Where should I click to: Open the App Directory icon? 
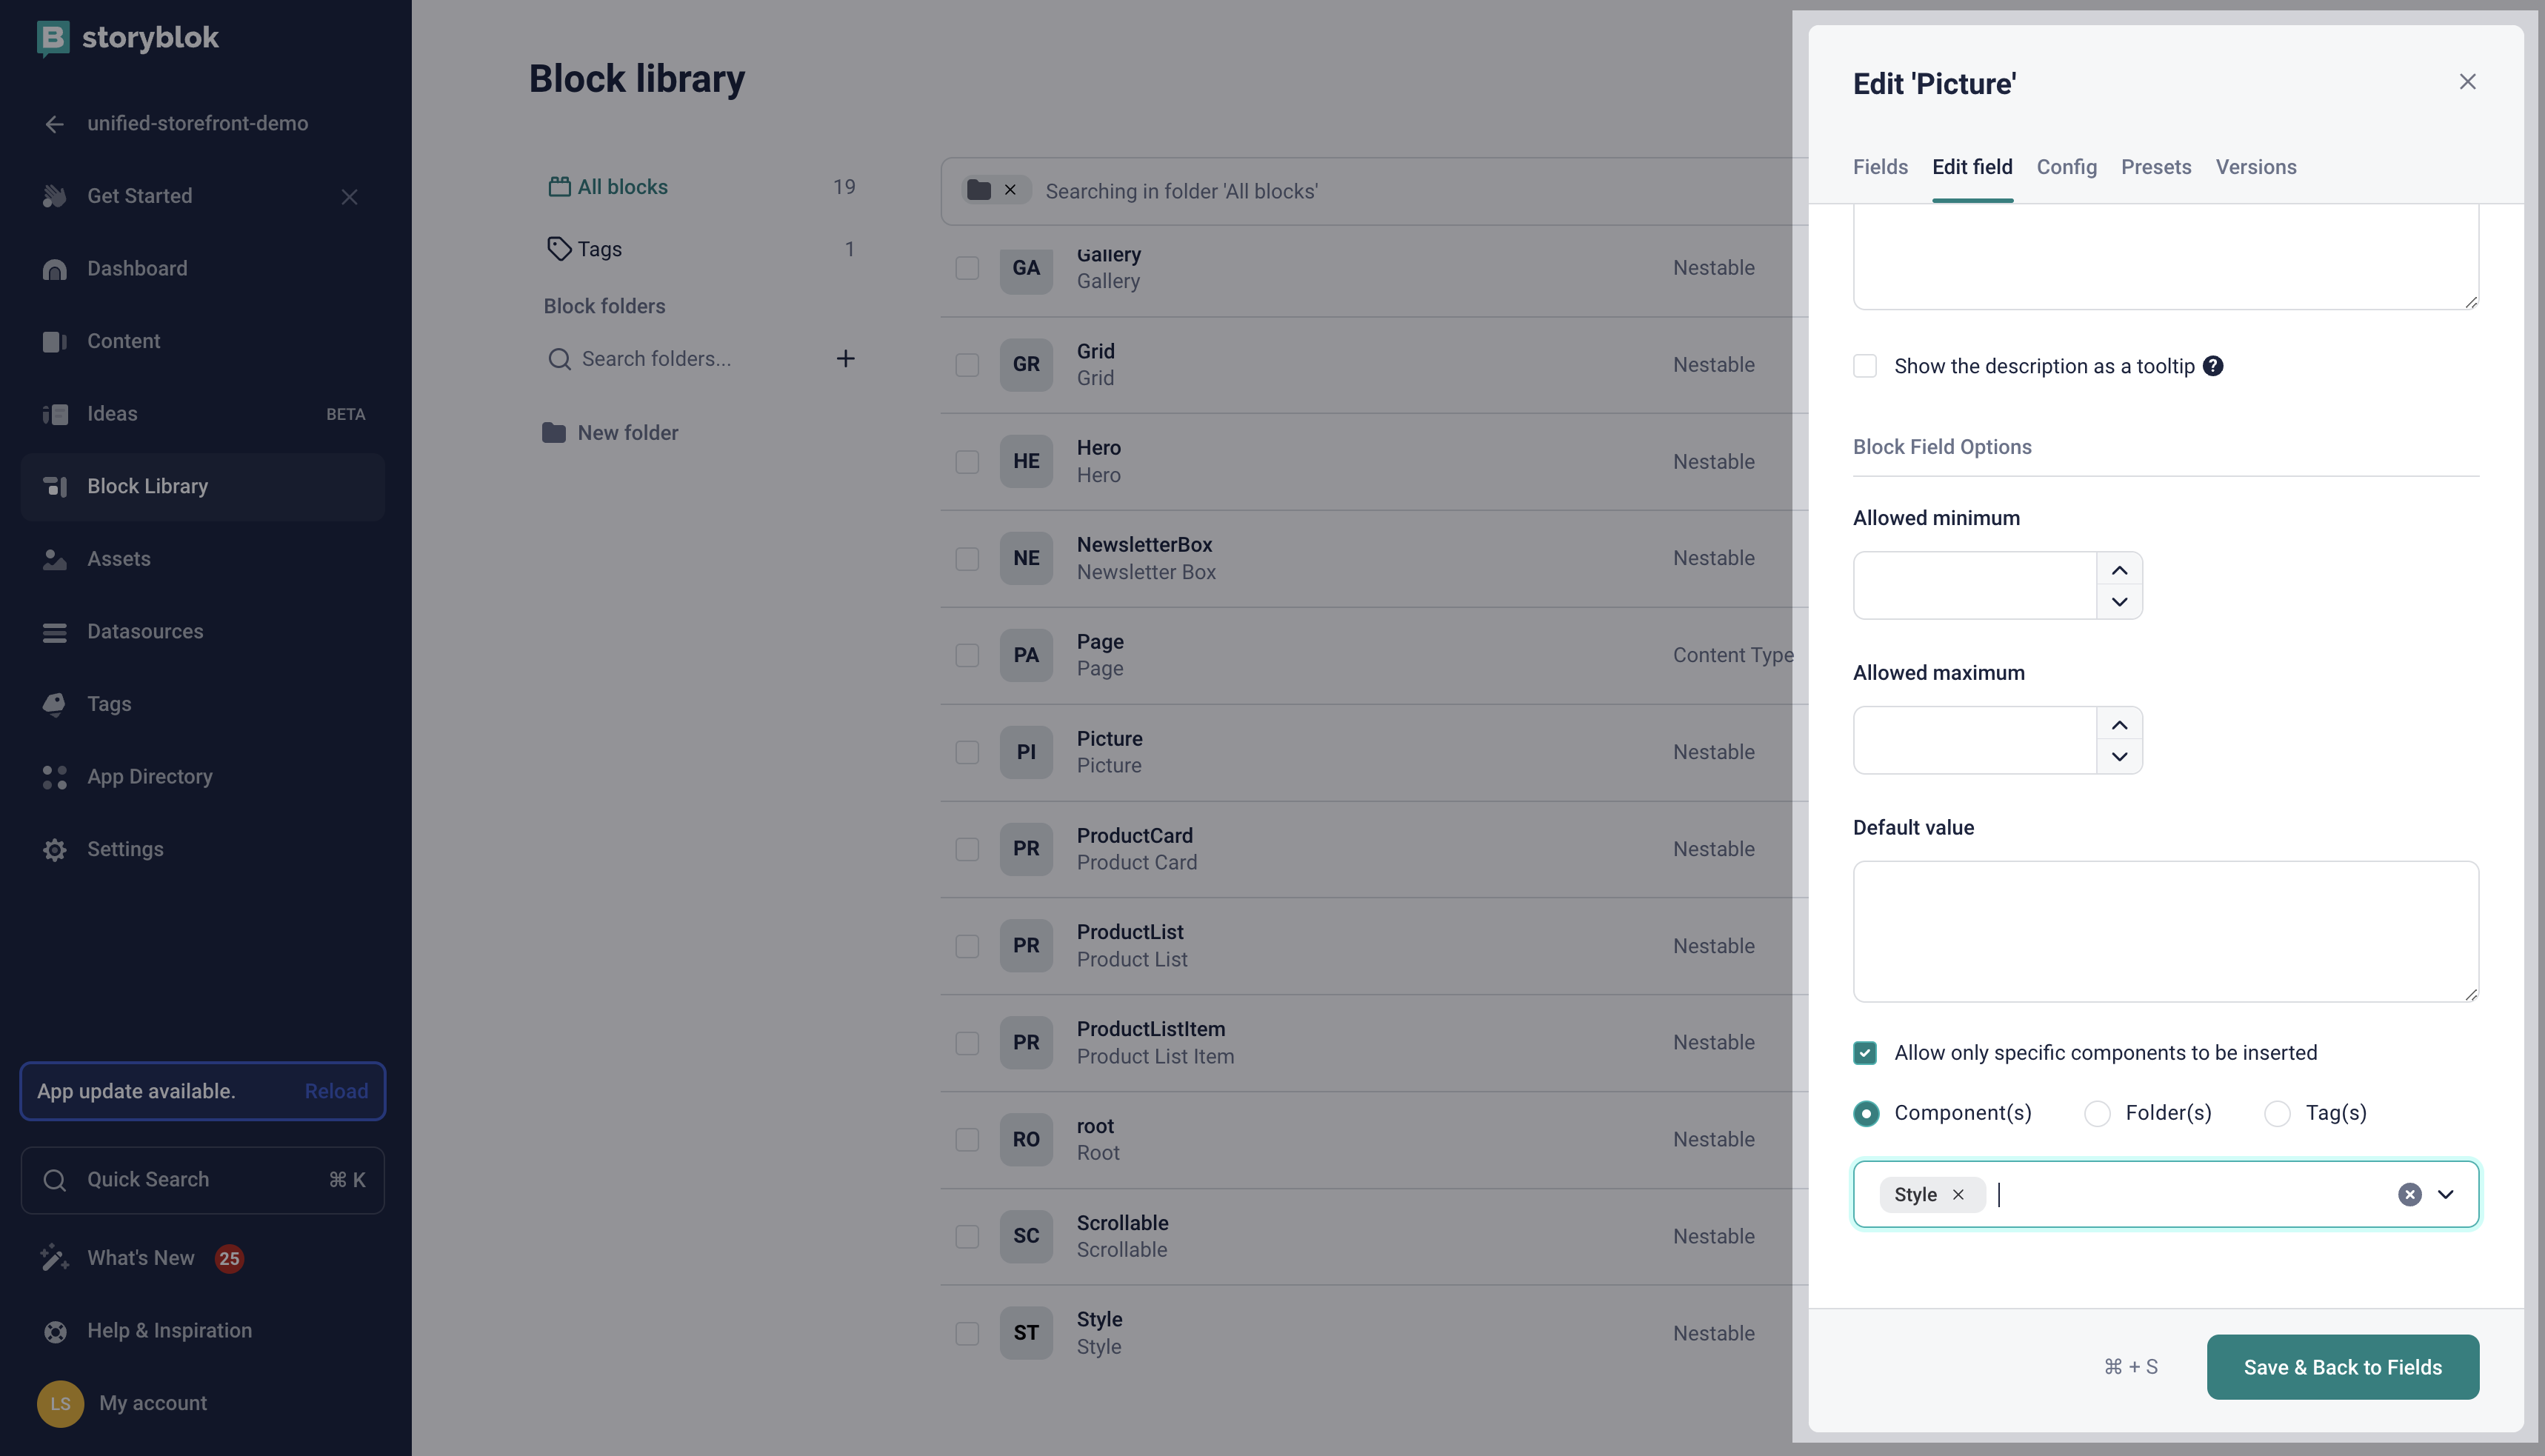click(55, 777)
